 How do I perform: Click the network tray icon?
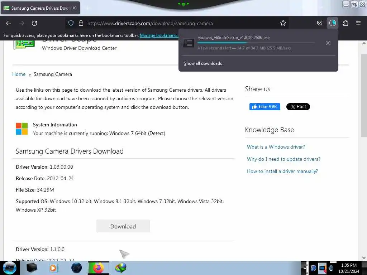(x=322, y=268)
